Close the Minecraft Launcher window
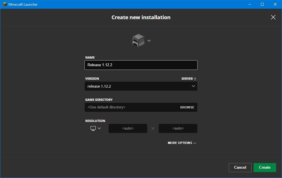This screenshot has width=282, height=178. coord(275,4)
